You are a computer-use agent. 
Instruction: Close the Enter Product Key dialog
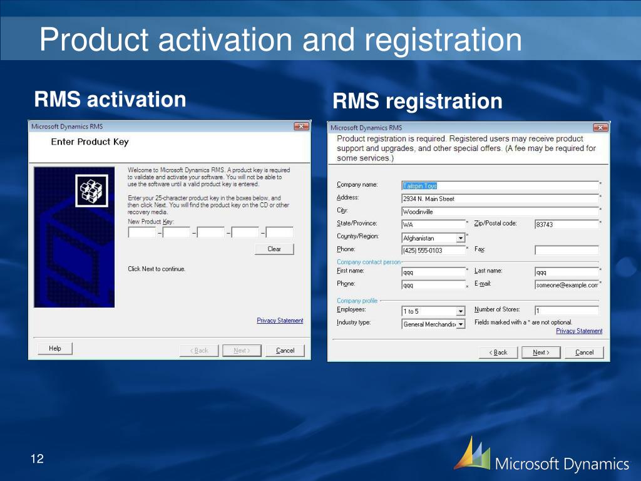[301, 127]
